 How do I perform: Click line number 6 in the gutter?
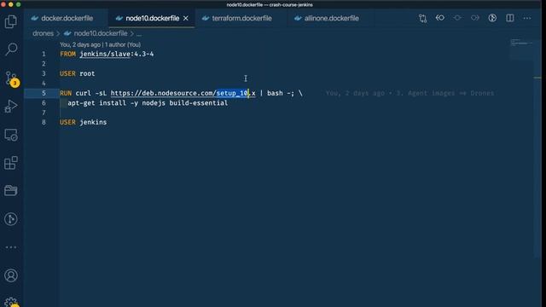click(x=44, y=103)
